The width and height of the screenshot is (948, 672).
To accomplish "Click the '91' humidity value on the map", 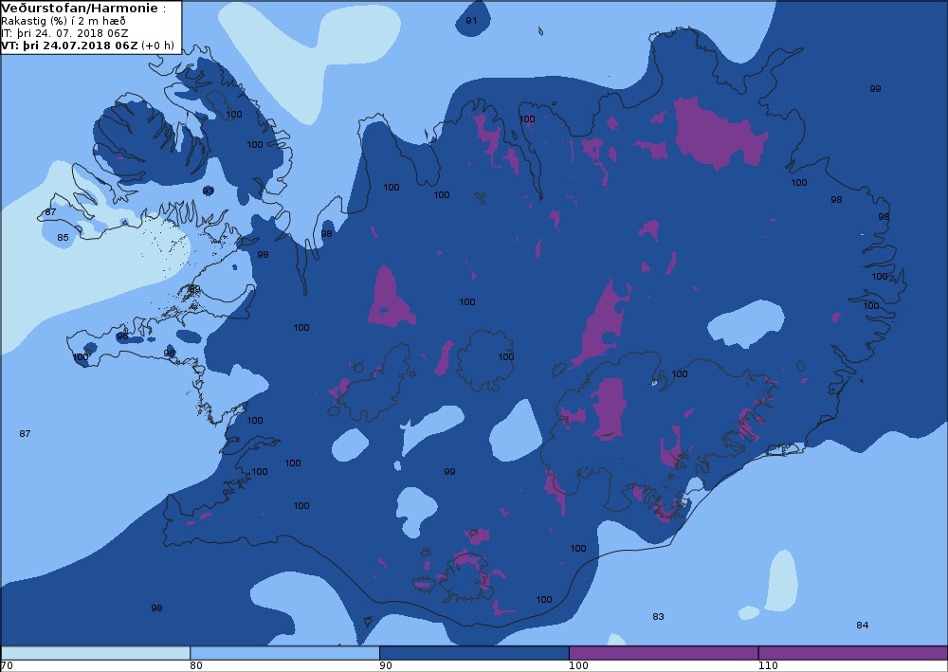I will click(471, 20).
